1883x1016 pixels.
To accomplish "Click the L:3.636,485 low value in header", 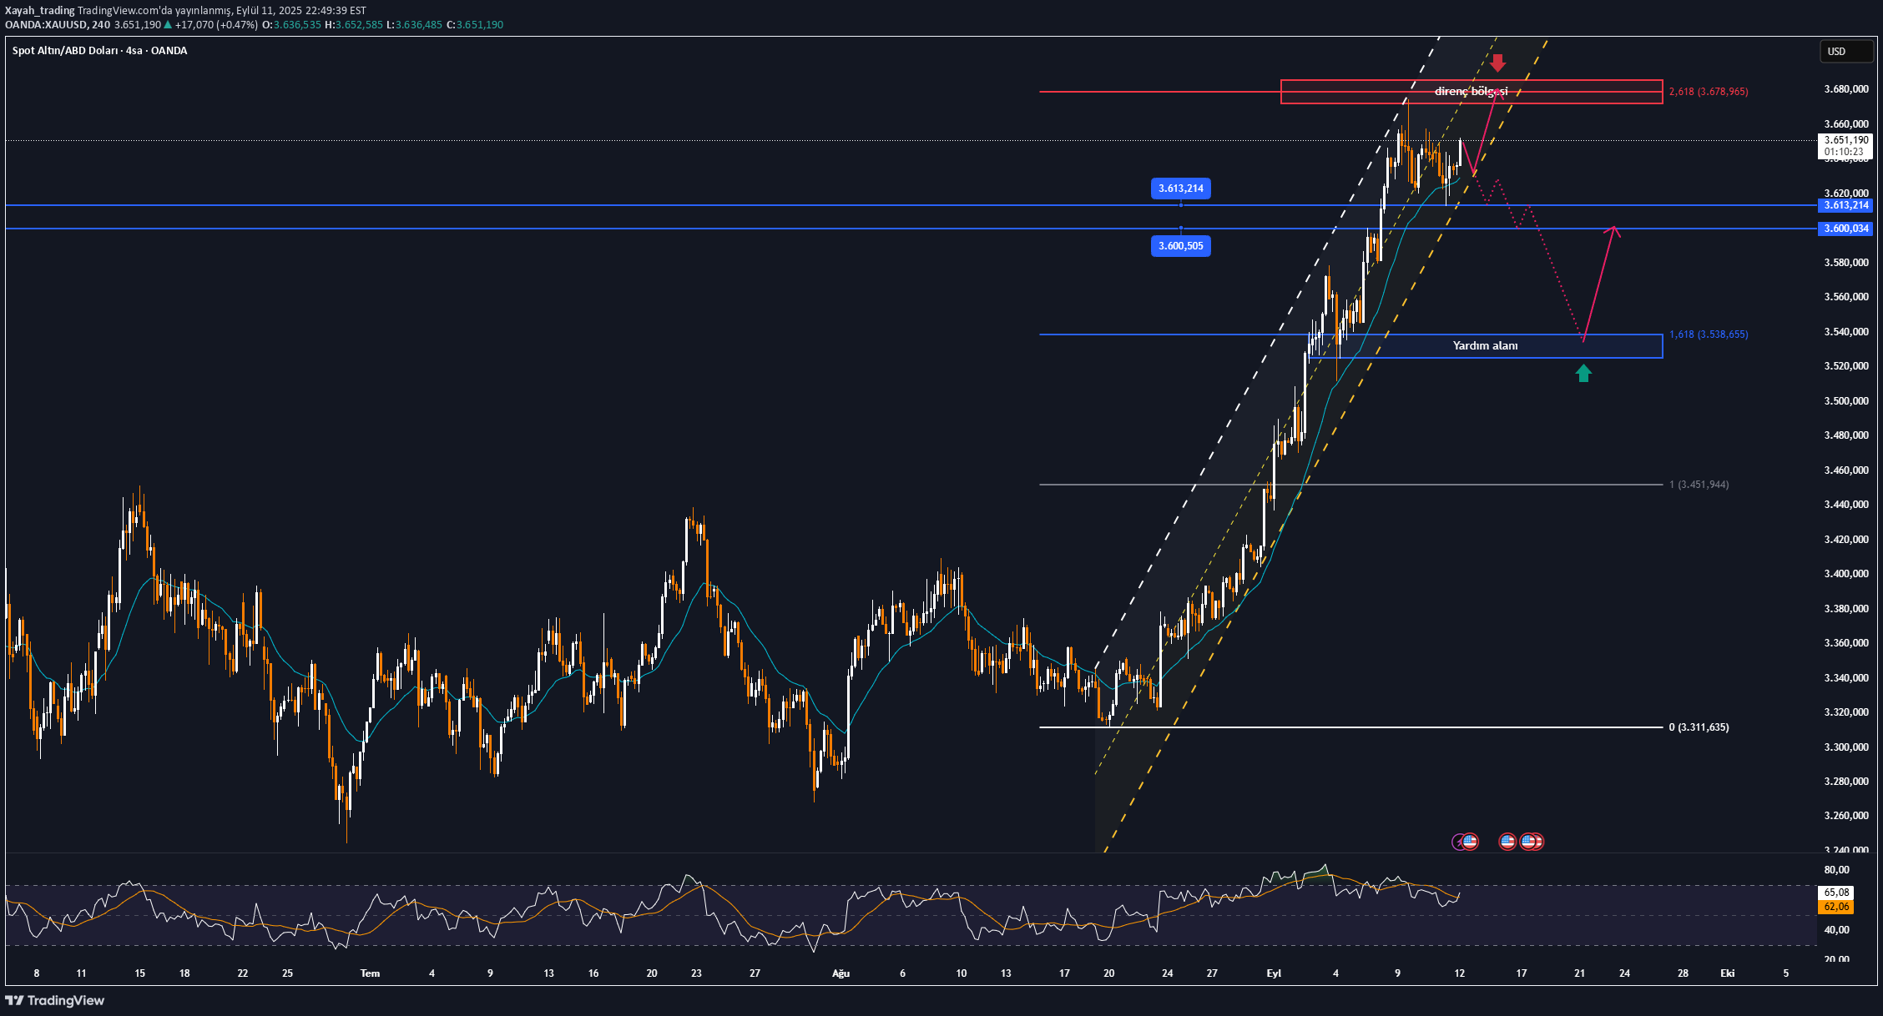I will click(x=414, y=25).
